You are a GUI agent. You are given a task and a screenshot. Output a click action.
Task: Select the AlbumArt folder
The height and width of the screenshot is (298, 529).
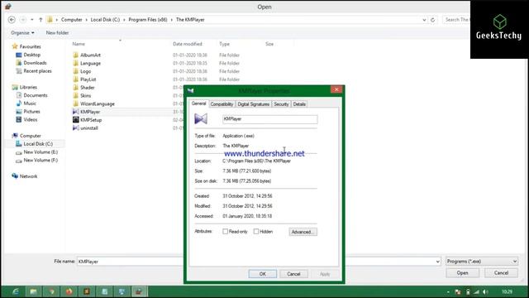[x=90, y=55]
